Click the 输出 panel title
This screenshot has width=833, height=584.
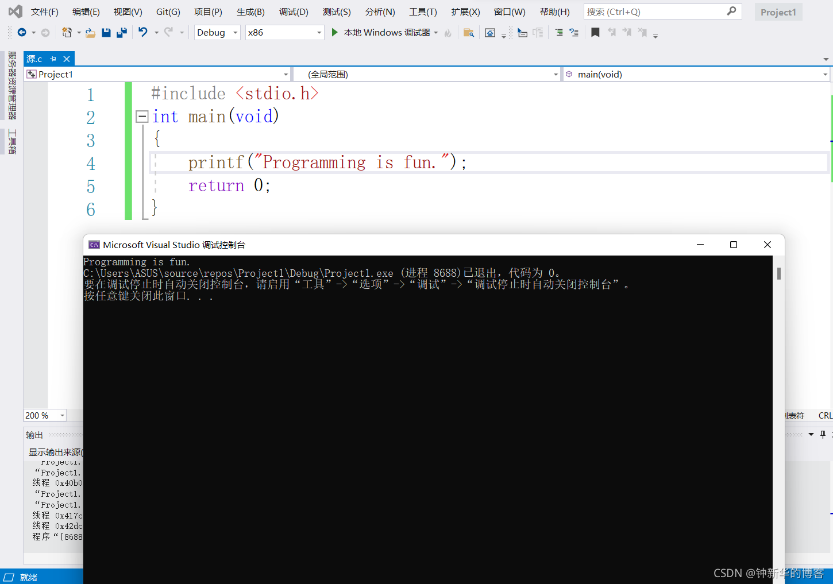[x=34, y=435]
